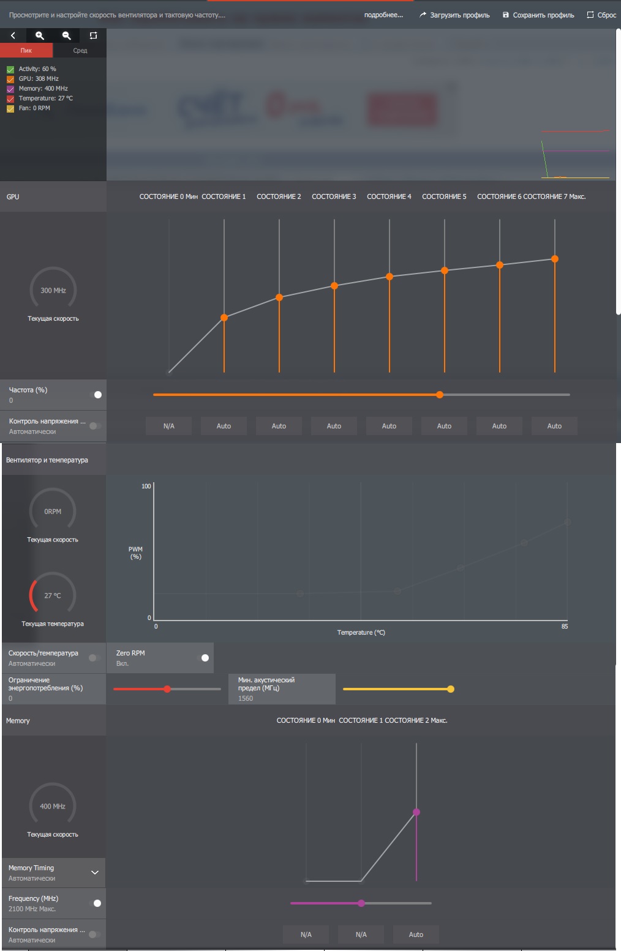
Task: Click the Auto voltage button for State 7
Action: [x=554, y=426]
